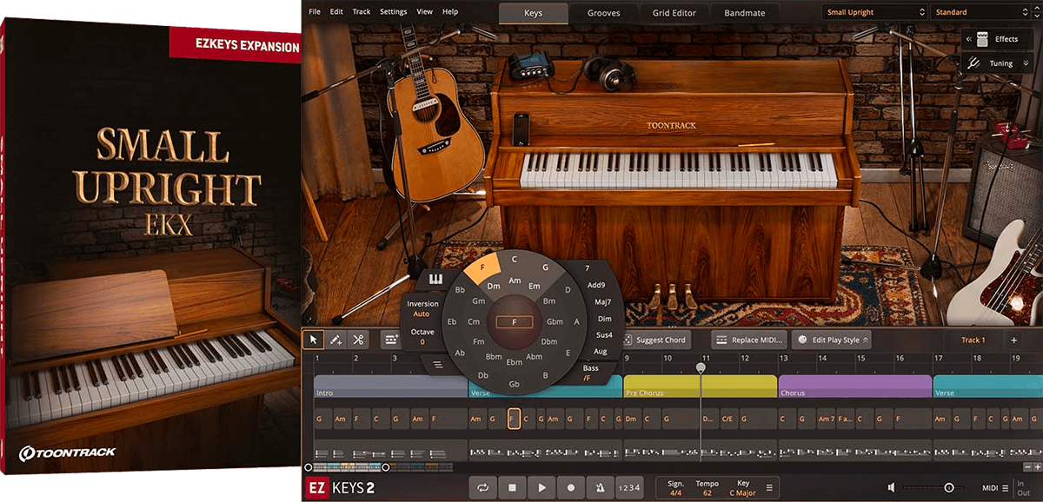
Task: Select G on the chord wheel
Action: 546,266
